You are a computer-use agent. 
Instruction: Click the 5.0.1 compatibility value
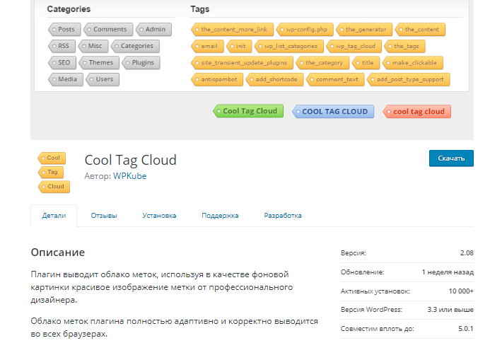click(x=466, y=329)
